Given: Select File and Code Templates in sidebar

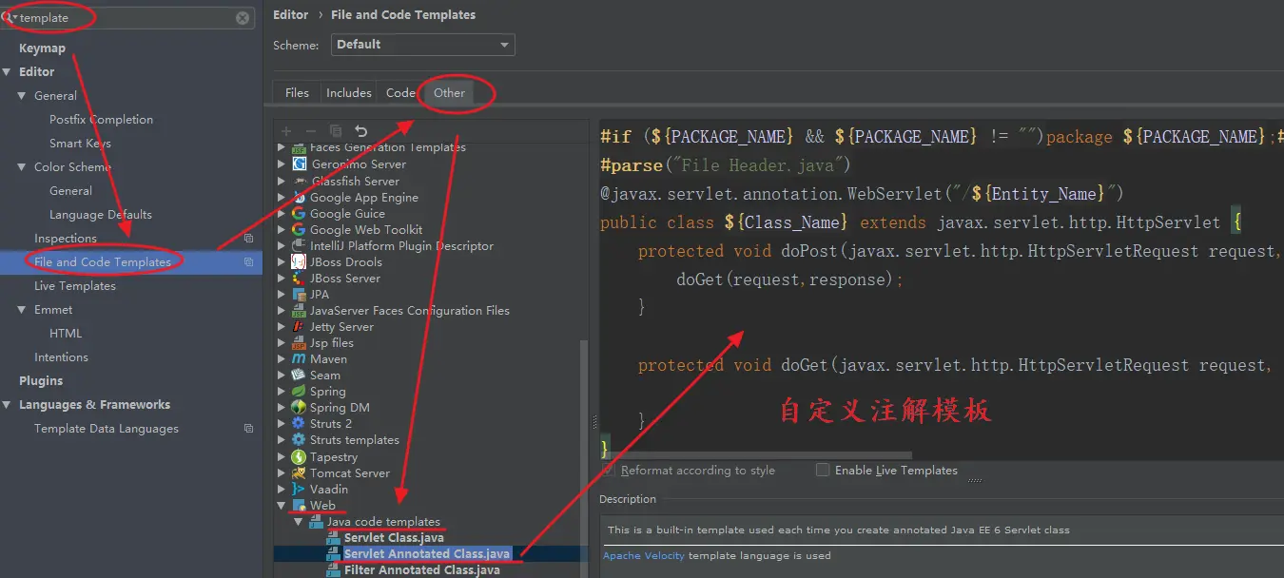Looking at the screenshot, I should [x=131, y=261].
